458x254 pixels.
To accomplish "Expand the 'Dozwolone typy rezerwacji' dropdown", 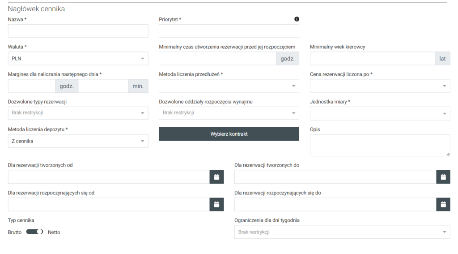I will tap(78, 113).
